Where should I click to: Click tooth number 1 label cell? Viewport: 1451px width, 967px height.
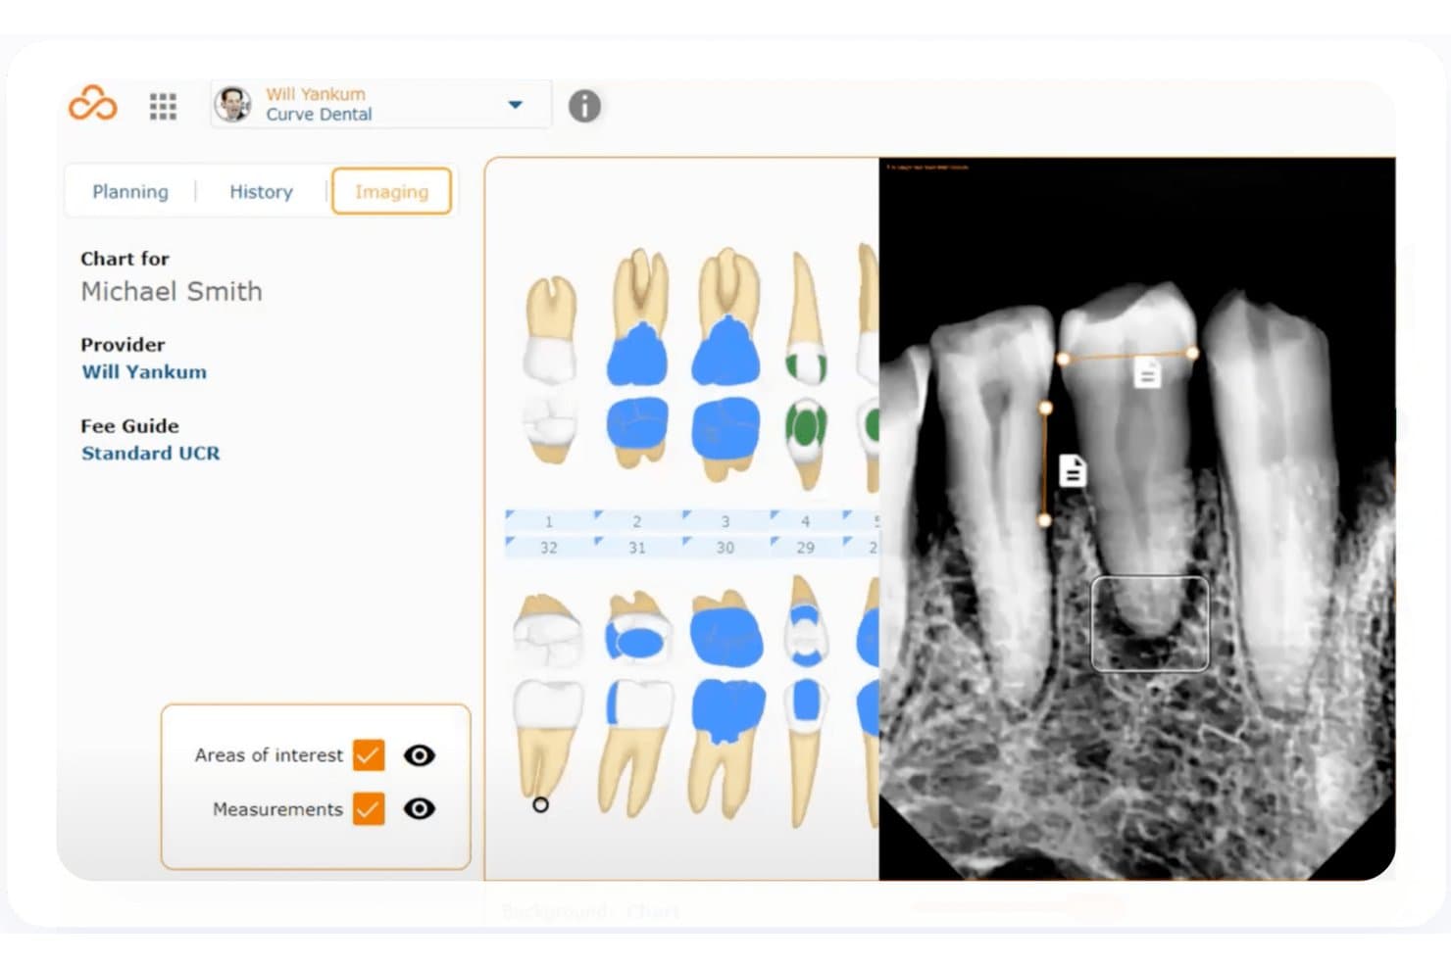coord(549,521)
